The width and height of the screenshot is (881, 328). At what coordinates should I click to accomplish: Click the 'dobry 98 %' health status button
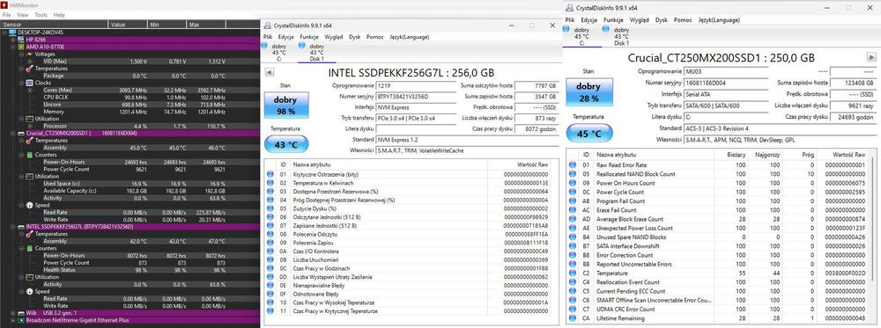pos(286,105)
